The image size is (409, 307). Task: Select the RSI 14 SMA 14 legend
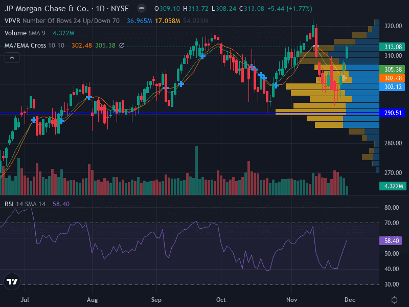[25, 204]
